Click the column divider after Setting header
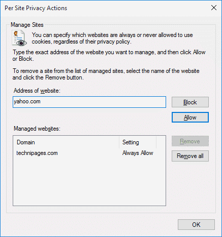Viewport: 222px width, 237px height. [156, 142]
